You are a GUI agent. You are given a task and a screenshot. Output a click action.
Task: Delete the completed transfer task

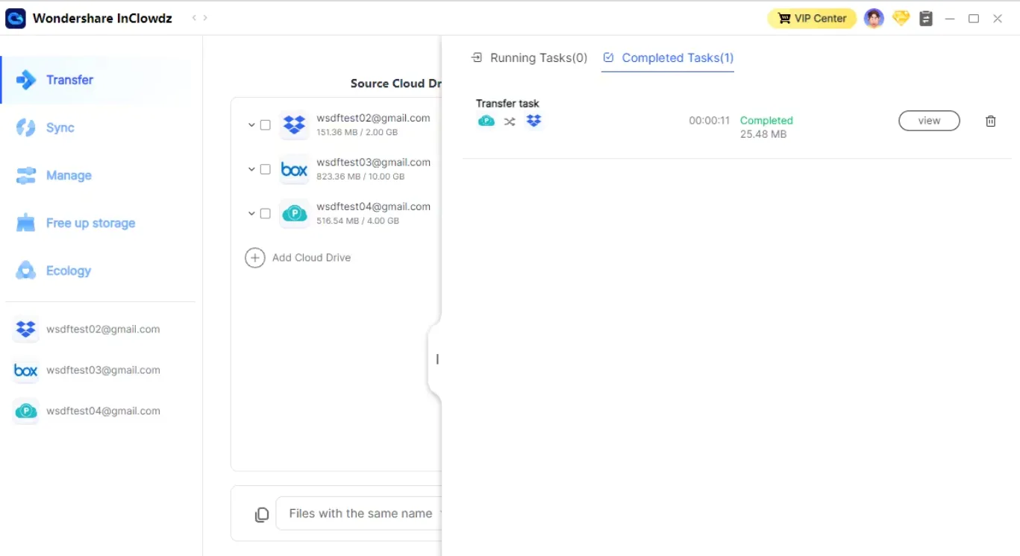pyautogui.click(x=991, y=121)
